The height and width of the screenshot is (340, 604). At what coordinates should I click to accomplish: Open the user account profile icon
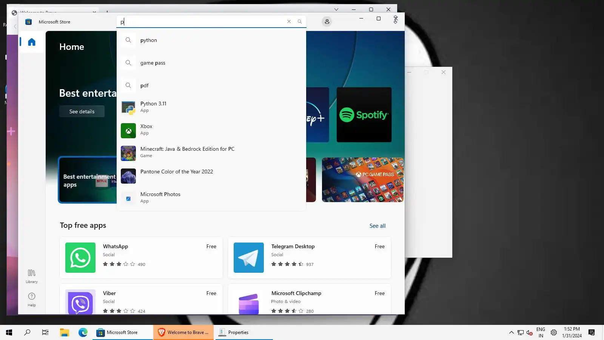coord(327,22)
